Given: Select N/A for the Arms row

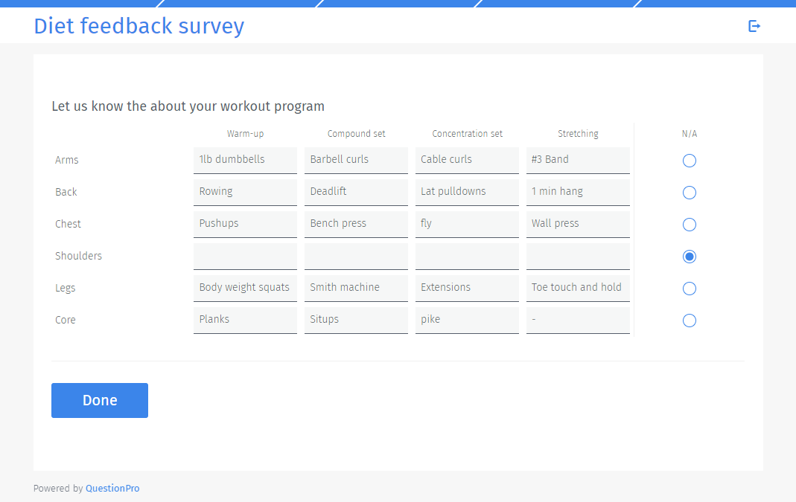Looking at the screenshot, I should (x=689, y=160).
